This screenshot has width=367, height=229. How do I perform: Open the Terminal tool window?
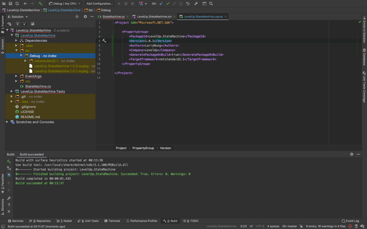[x=112, y=221]
